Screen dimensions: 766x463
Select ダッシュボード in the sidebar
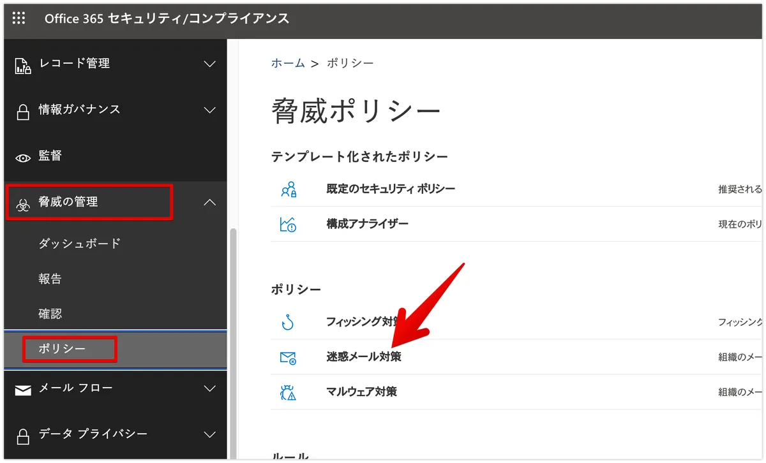(79, 244)
